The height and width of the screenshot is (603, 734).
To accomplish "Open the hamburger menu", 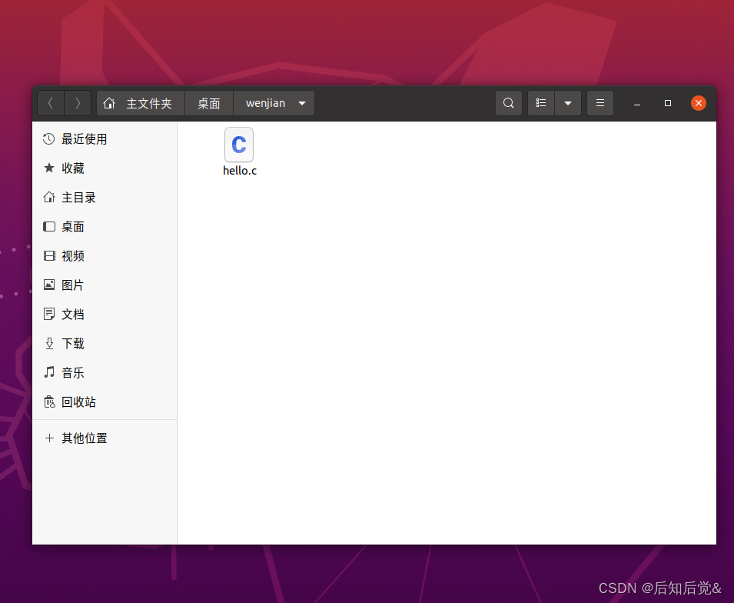I will (600, 102).
